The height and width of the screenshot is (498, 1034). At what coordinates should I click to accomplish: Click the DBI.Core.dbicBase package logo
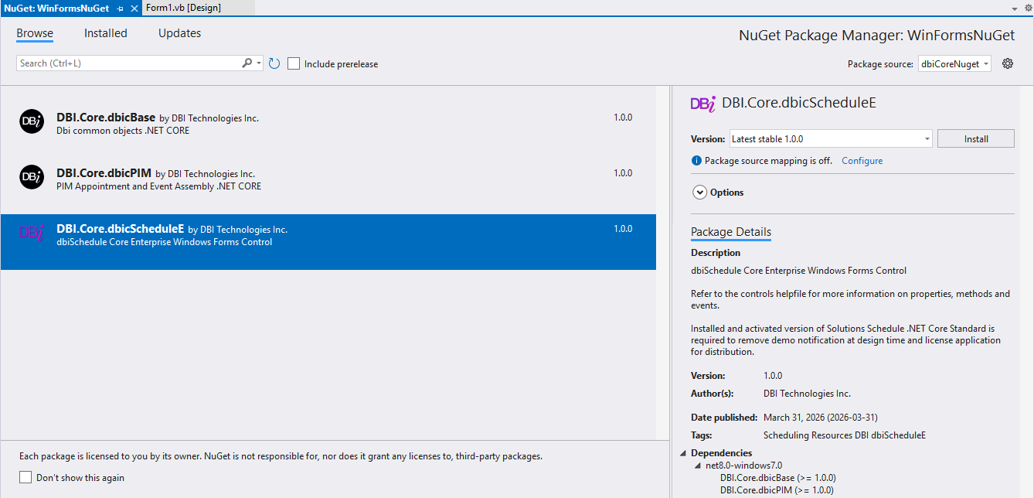[x=32, y=121]
